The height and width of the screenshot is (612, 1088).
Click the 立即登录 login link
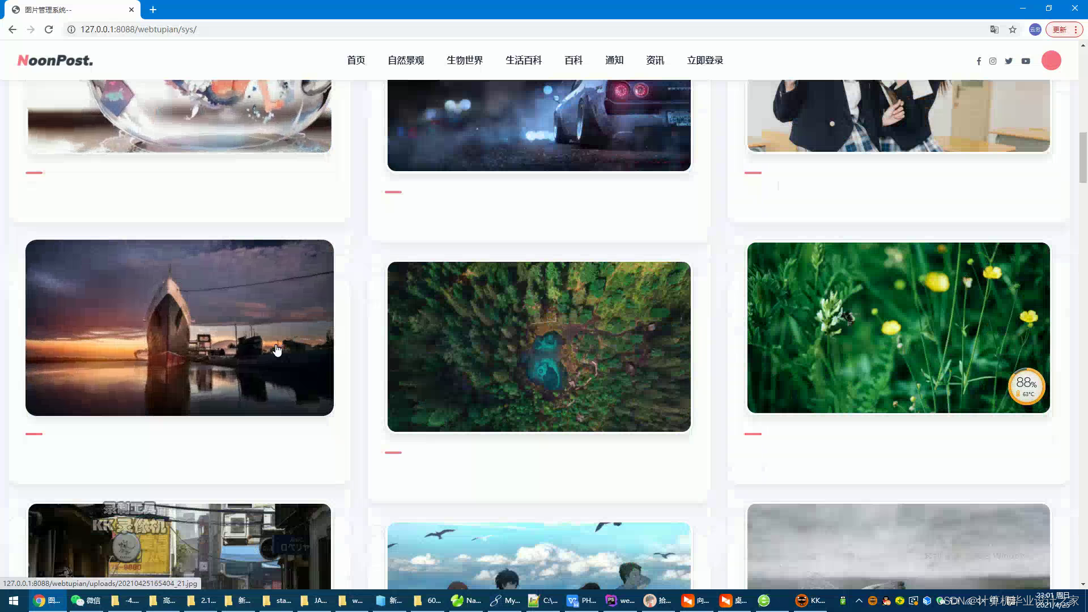(x=705, y=61)
